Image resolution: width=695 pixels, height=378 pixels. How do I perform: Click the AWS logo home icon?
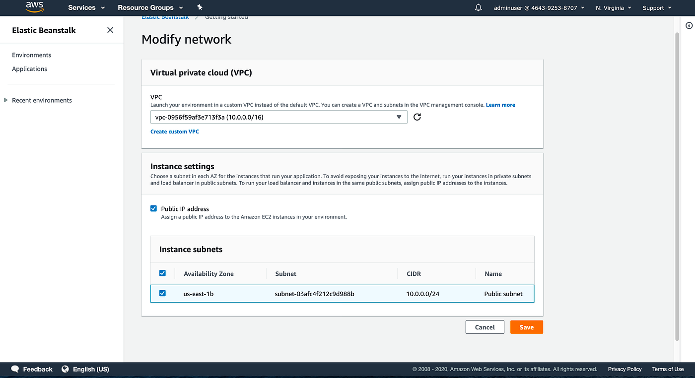tap(35, 7)
